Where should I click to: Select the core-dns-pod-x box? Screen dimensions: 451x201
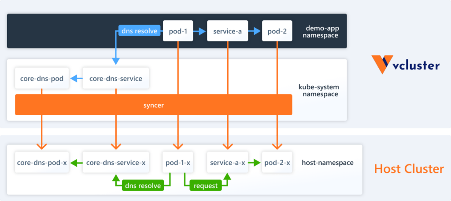pos(42,162)
